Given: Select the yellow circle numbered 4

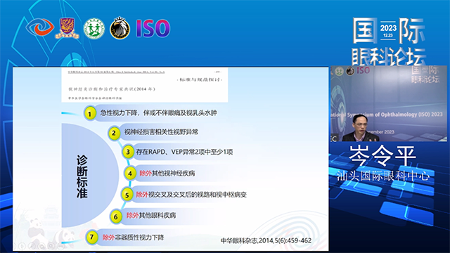Looking at the screenshot, I should pyautogui.click(x=130, y=174).
